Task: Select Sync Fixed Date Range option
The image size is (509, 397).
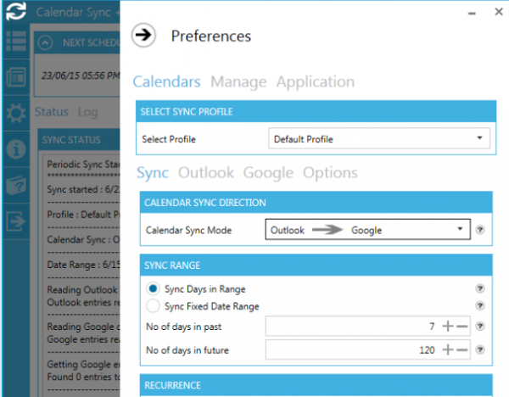Action: click(x=153, y=306)
